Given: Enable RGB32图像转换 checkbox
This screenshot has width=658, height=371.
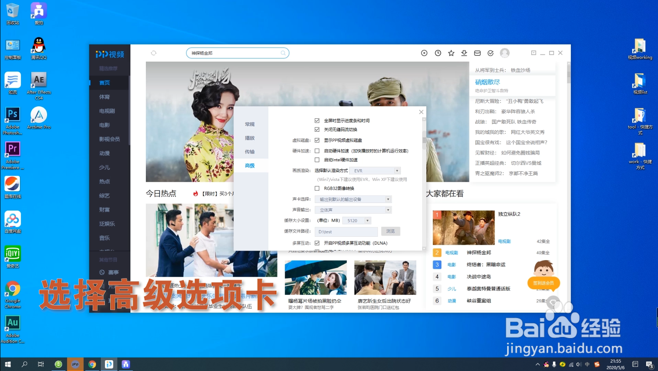Looking at the screenshot, I should click(317, 188).
